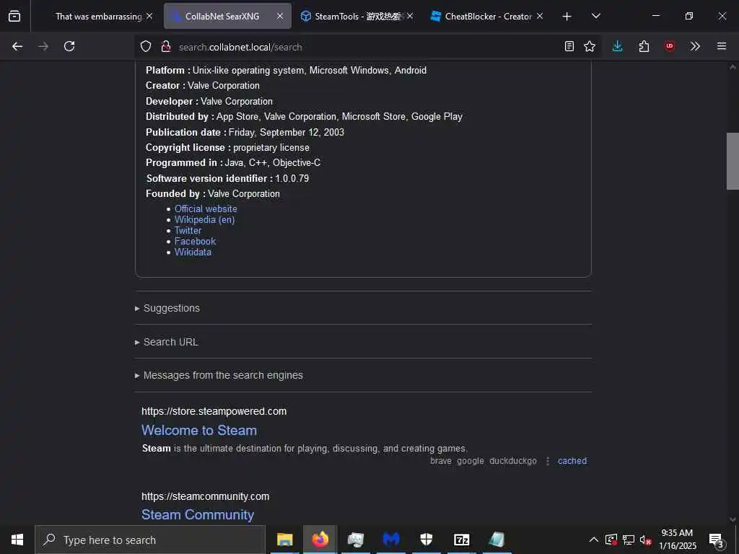Open Malwarebytes taskbar icon

click(390, 540)
